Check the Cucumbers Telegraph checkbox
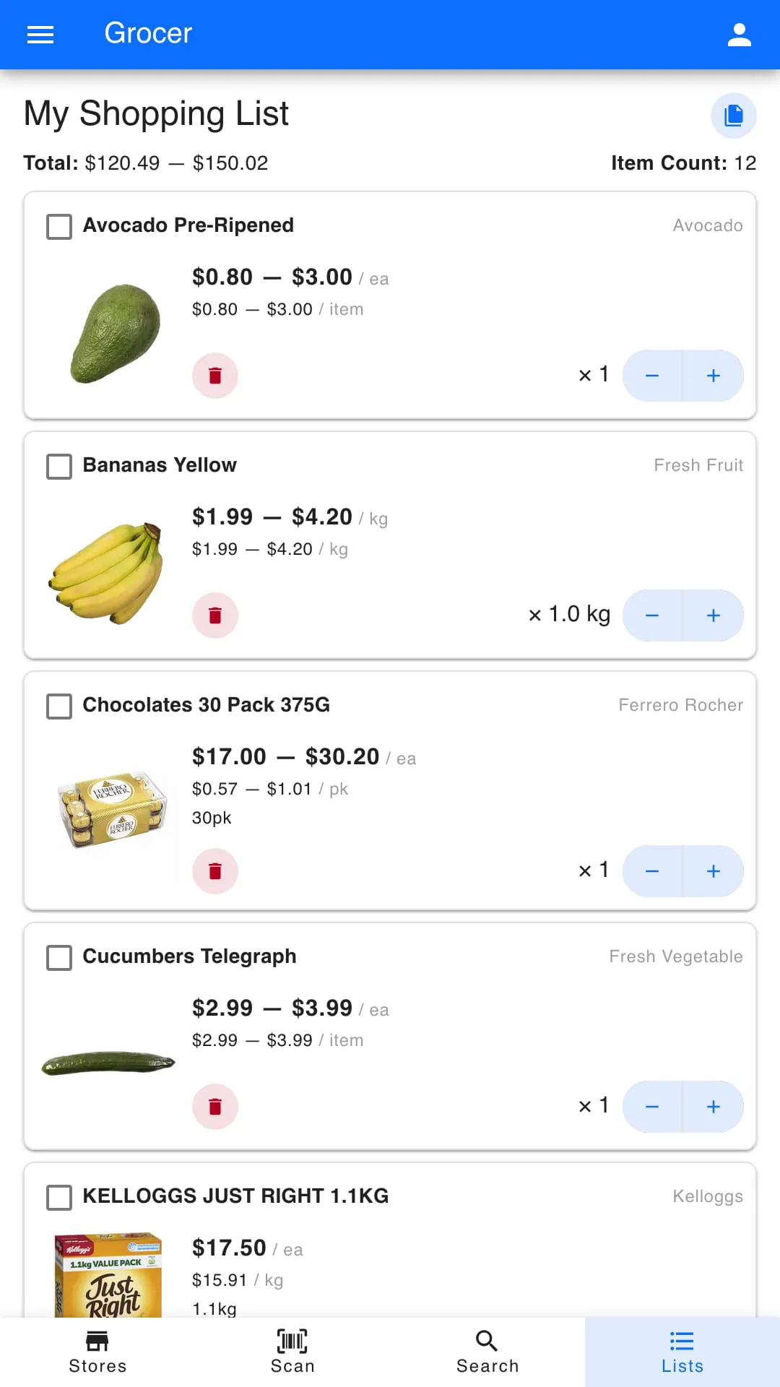The width and height of the screenshot is (780, 1387). click(59, 957)
